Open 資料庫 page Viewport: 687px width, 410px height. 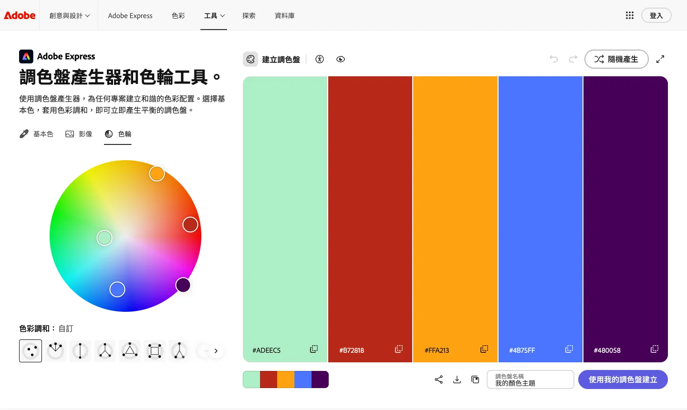point(285,16)
